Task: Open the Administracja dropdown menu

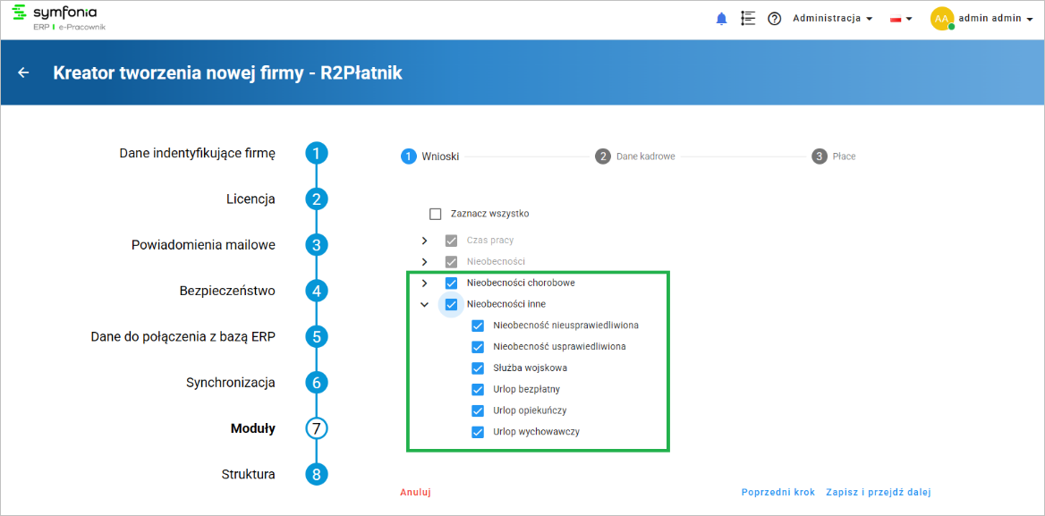Action: pos(832,19)
